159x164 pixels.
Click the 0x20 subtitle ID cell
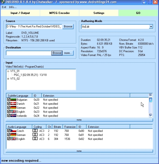coord(37,100)
